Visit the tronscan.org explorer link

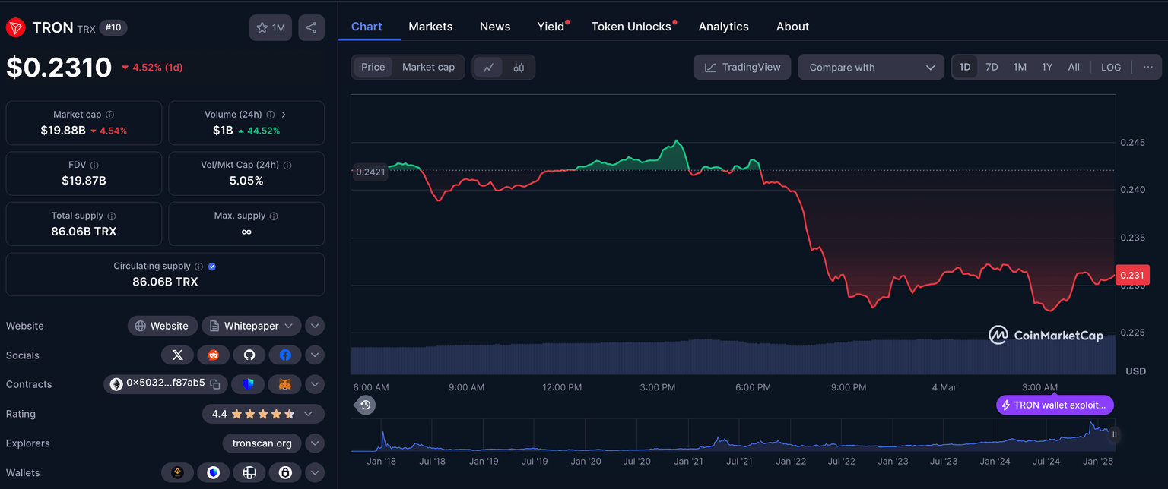point(262,443)
